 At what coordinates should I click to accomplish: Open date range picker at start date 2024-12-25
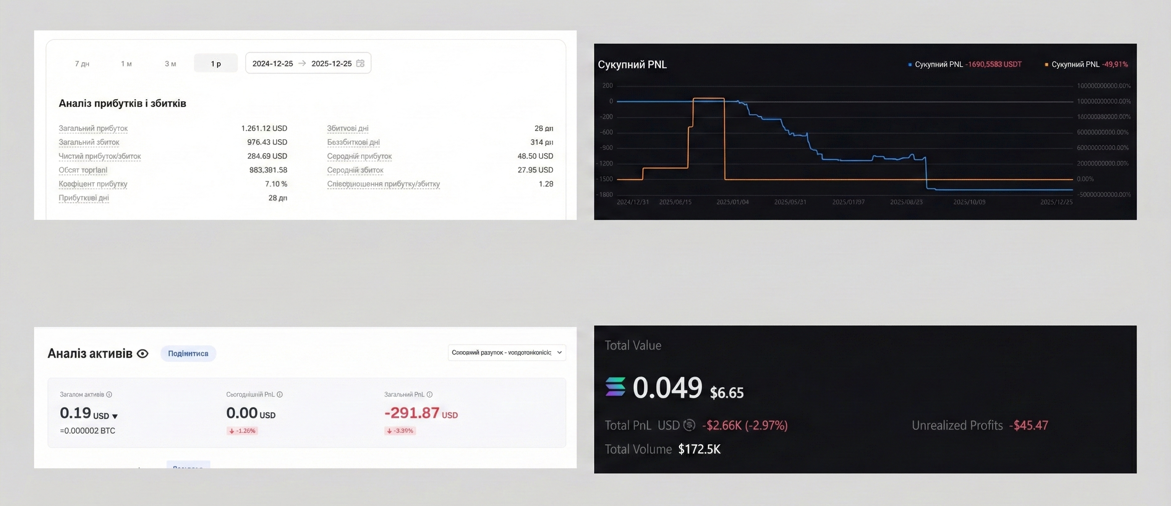click(272, 64)
